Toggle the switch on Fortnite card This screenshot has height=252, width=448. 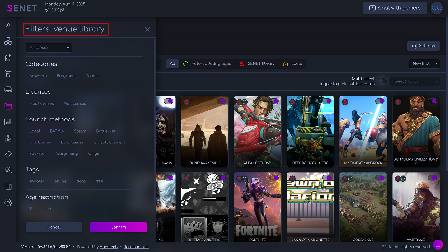(274, 178)
